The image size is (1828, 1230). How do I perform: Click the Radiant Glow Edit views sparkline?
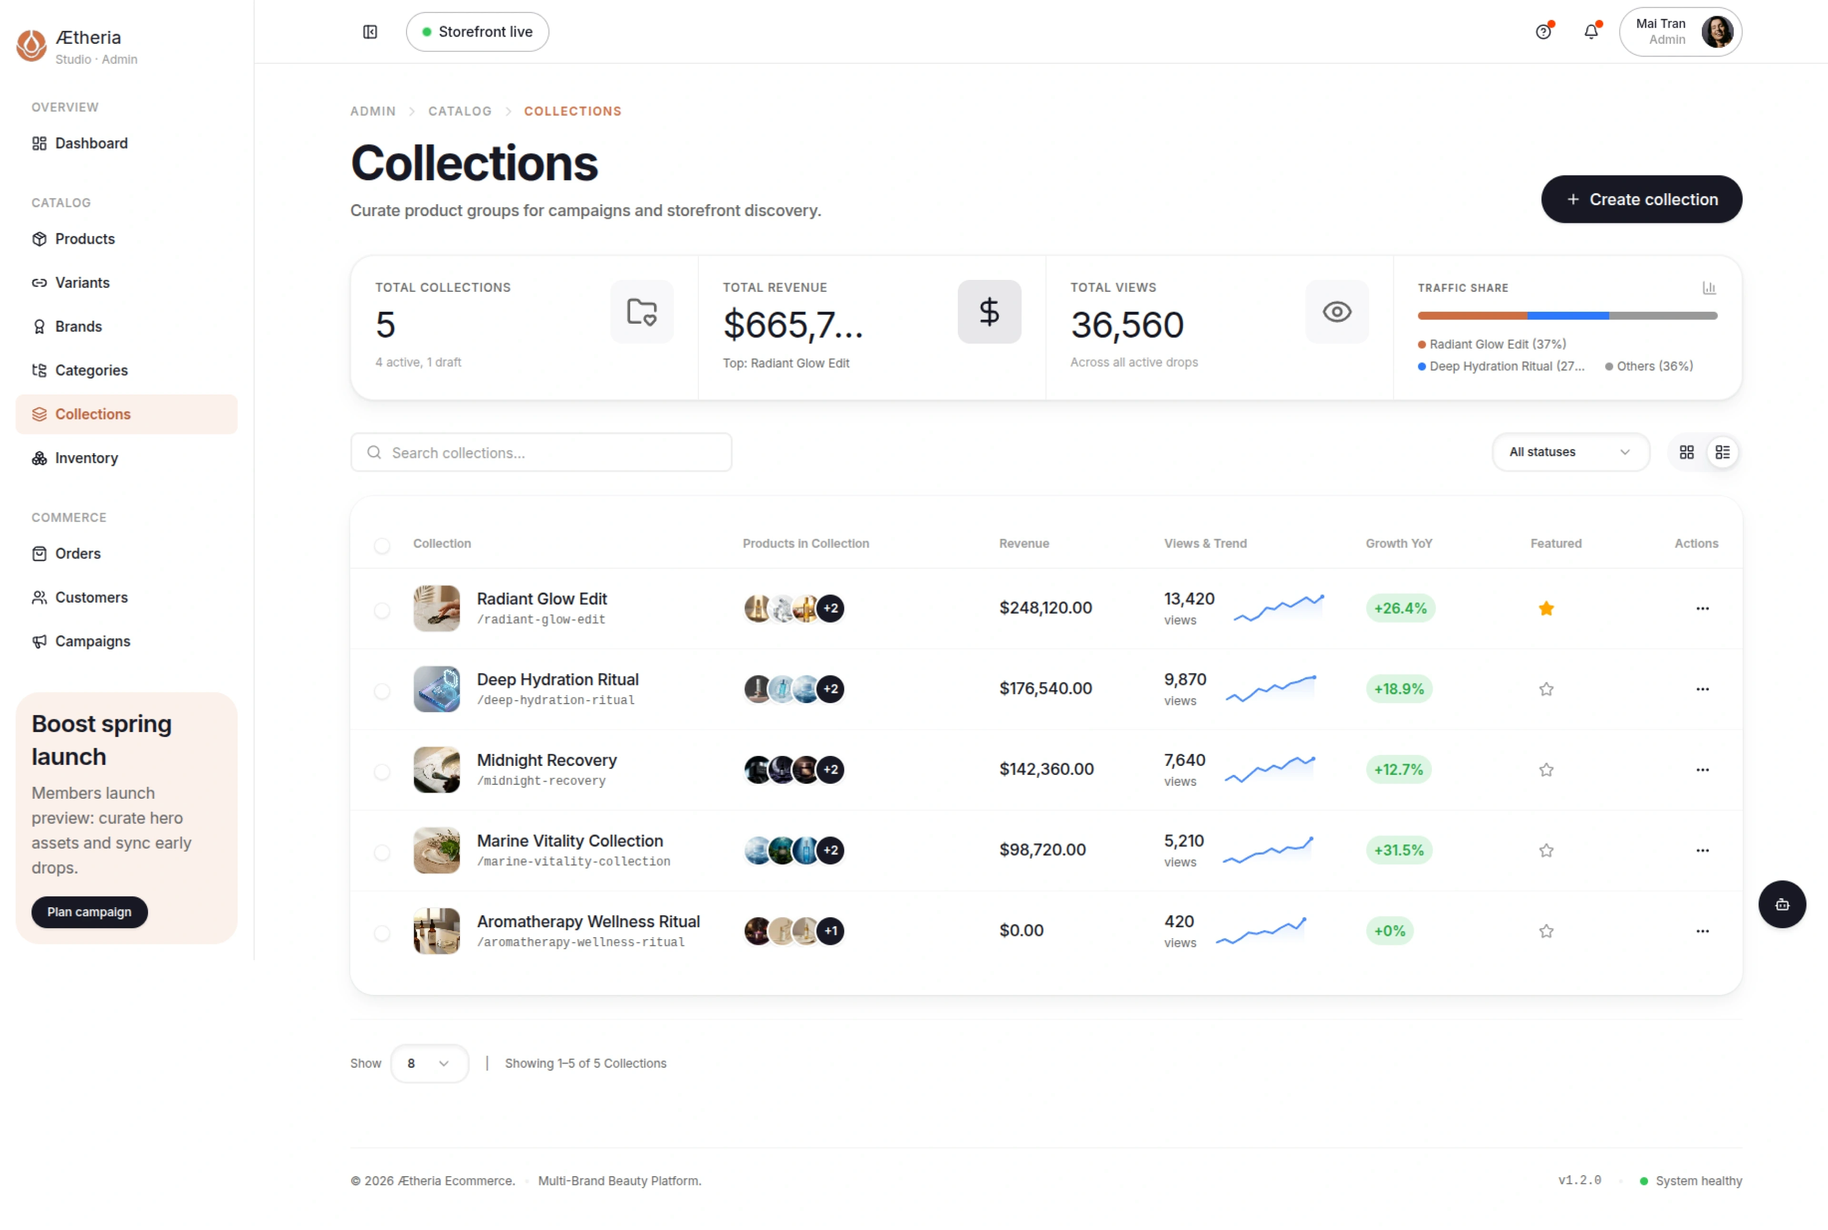point(1278,608)
